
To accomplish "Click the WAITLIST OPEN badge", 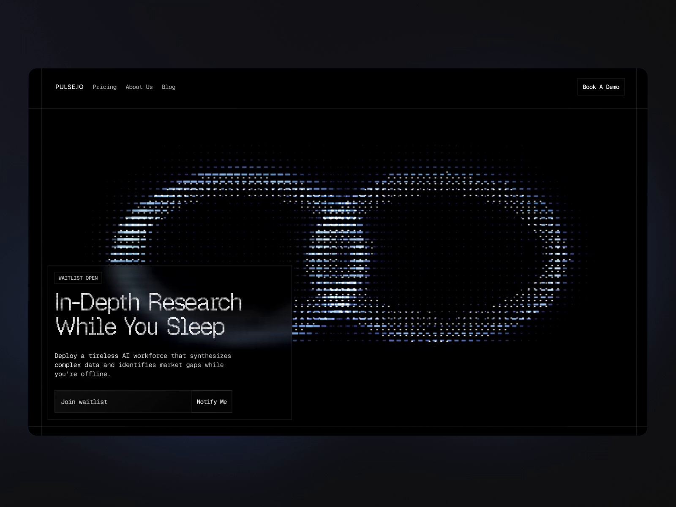I will 78,278.
